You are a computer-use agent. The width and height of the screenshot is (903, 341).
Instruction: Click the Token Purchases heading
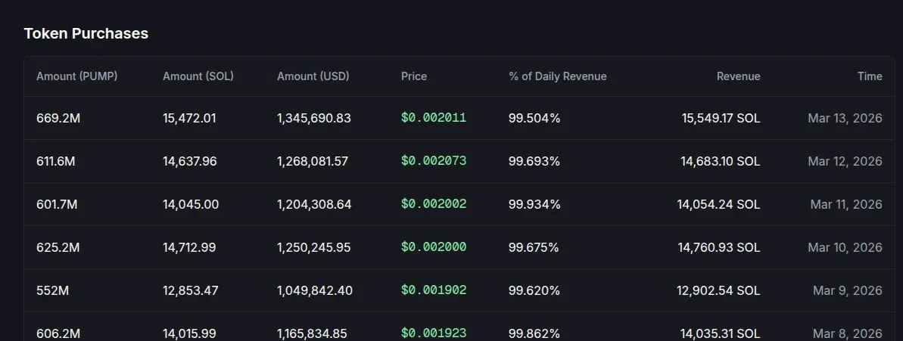pos(86,33)
